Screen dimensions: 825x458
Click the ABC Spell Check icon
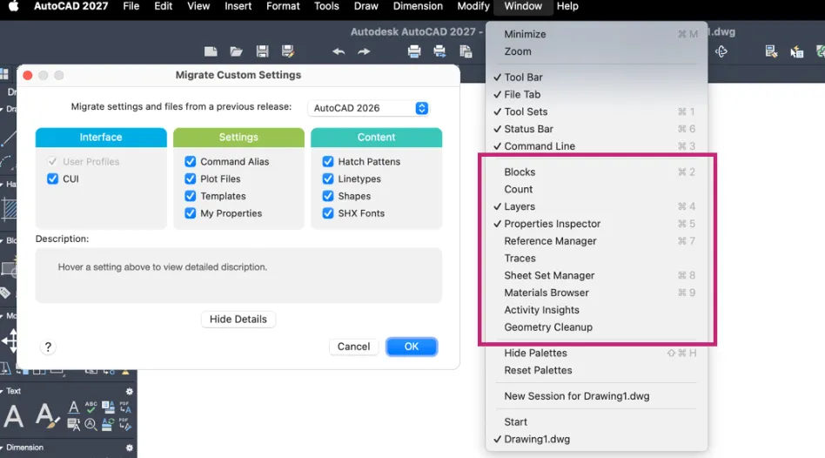(91, 407)
